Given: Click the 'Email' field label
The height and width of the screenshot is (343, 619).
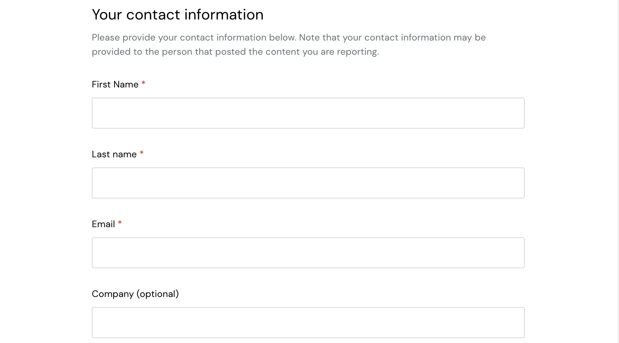Looking at the screenshot, I should [103, 224].
